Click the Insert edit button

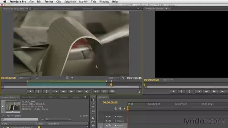97,92
